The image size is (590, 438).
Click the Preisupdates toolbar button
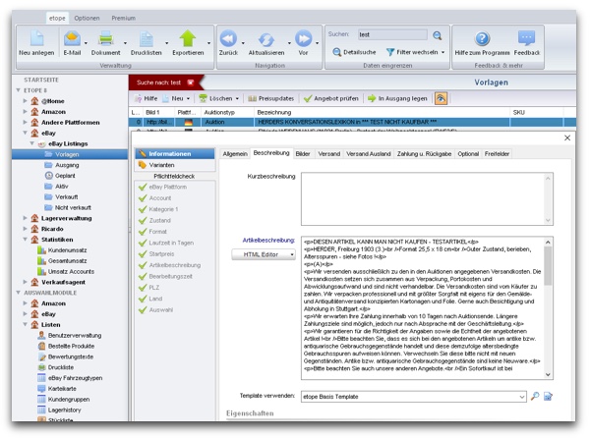271,98
